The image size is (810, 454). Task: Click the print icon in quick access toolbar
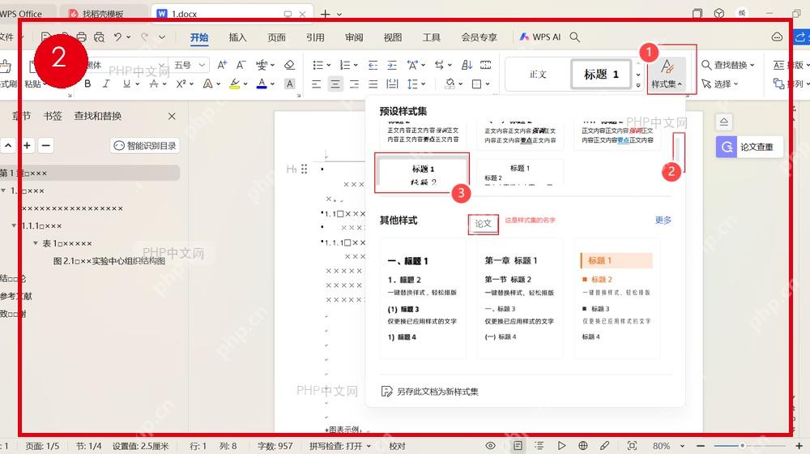[x=82, y=36]
